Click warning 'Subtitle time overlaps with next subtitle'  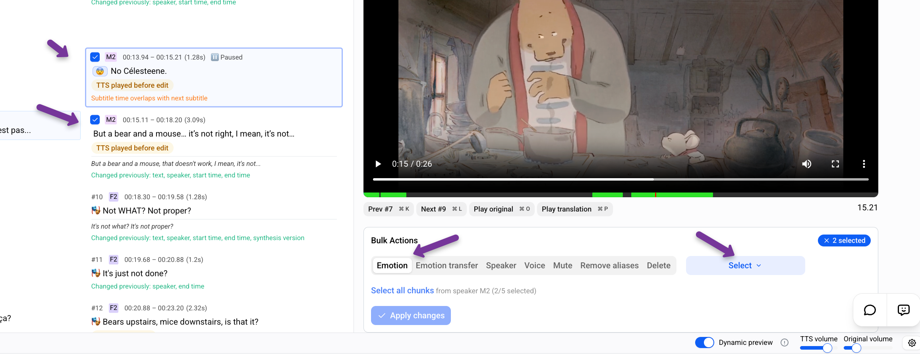click(x=149, y=98)
